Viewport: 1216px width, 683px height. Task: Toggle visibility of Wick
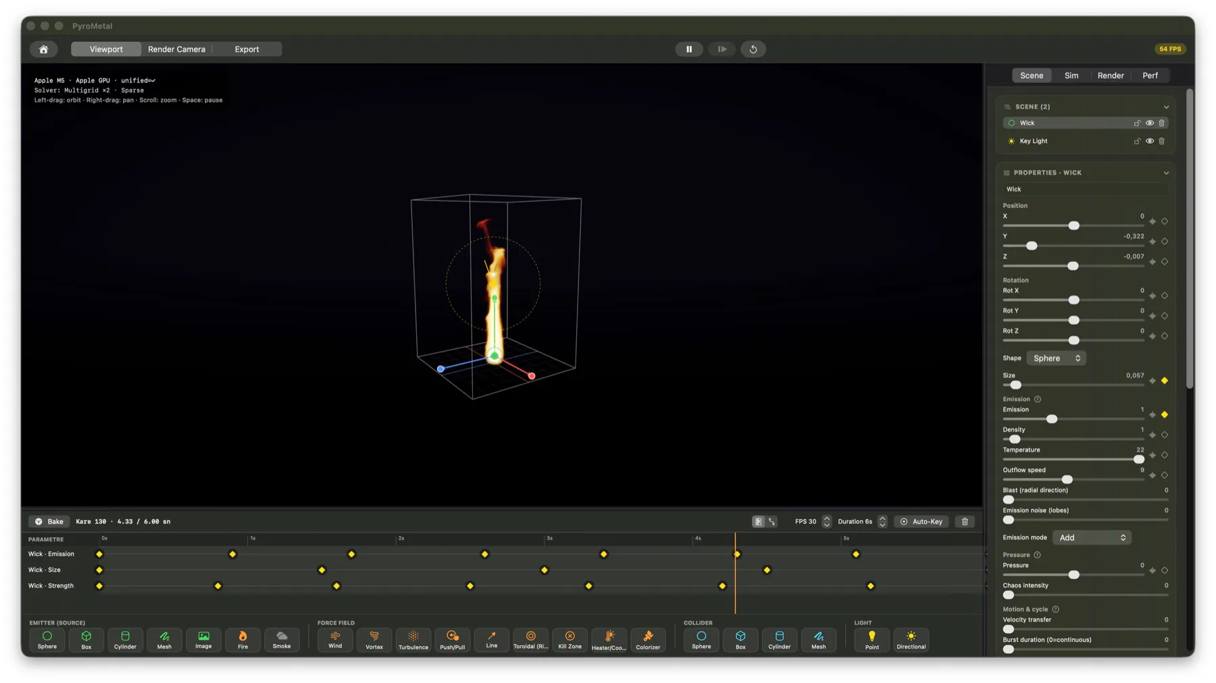(x=1150, y=123)
